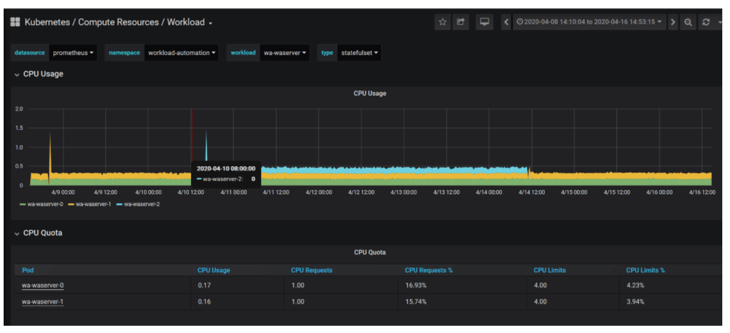The width and height of the screenshot is (730, 333).
Task: Open the wa-waserver-1 pod link
Action: pos(43,302)
